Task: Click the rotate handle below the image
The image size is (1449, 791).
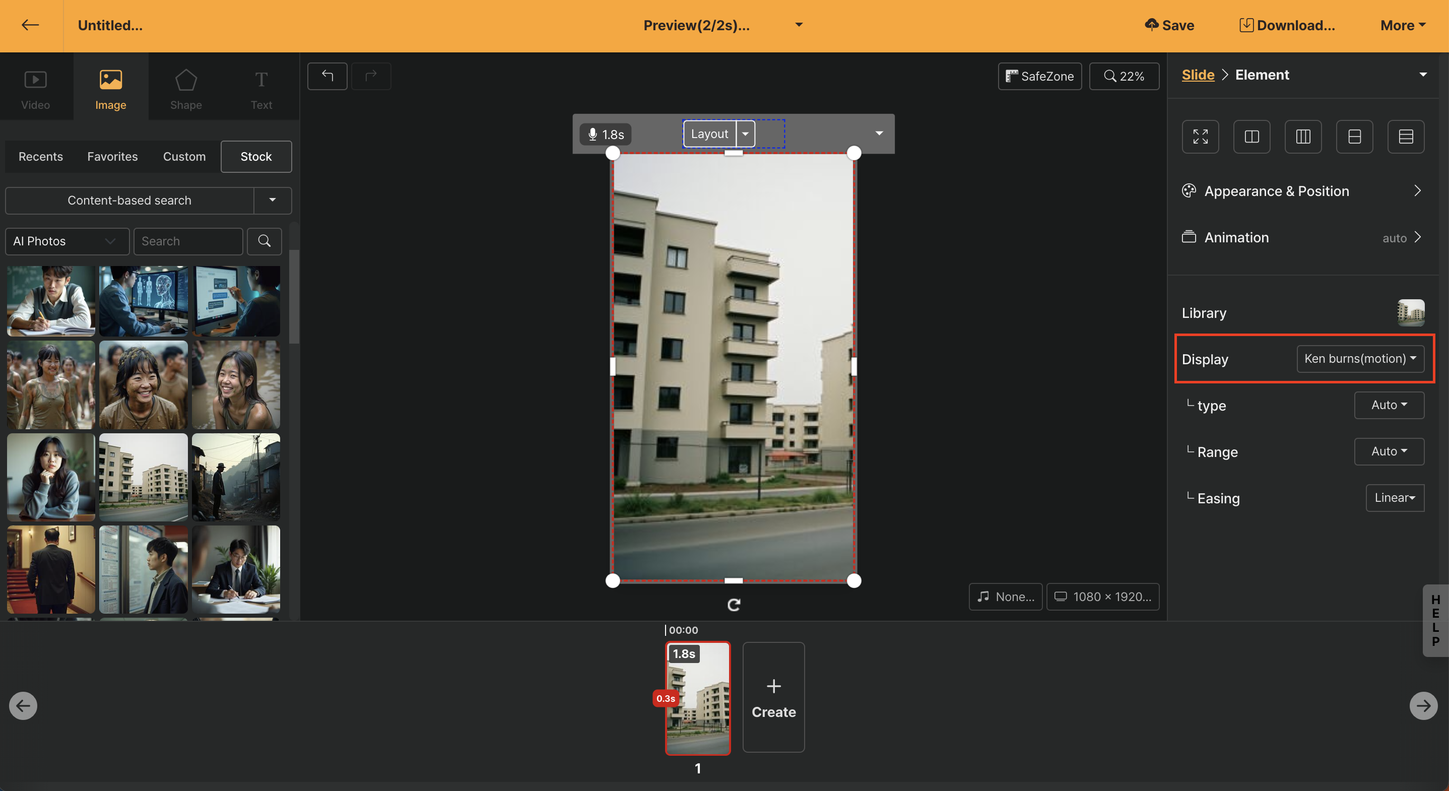Action: pos(733,605)
